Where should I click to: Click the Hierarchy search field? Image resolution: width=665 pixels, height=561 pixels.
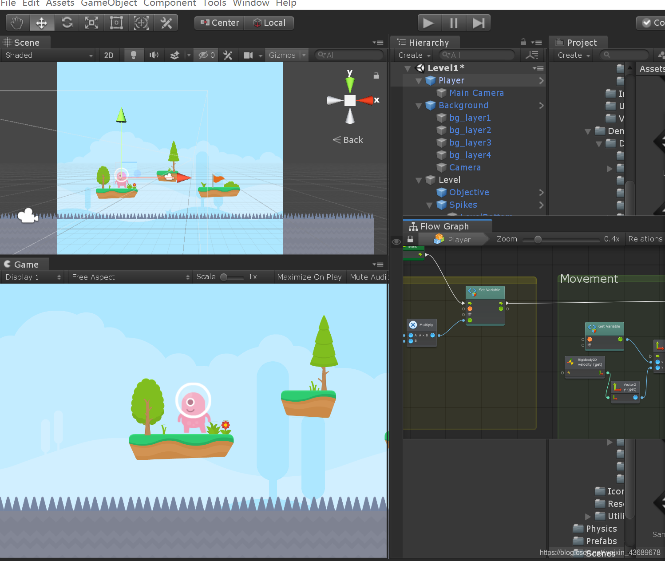[477, 55]
